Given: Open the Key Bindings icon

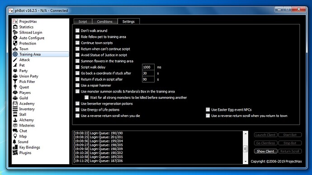Looking at the screenshot, I should coord(15,147).
